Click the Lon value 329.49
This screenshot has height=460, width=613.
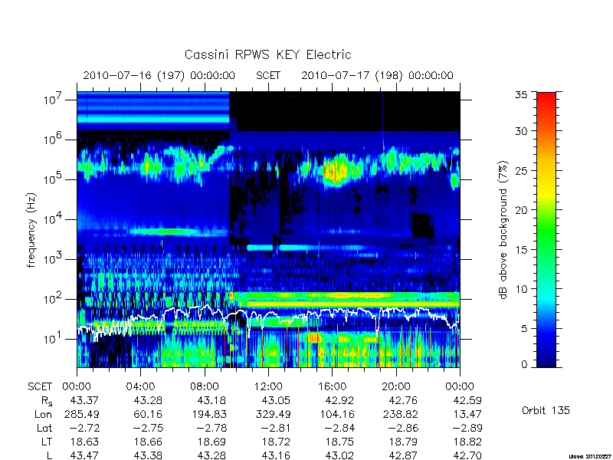[273, 414]
